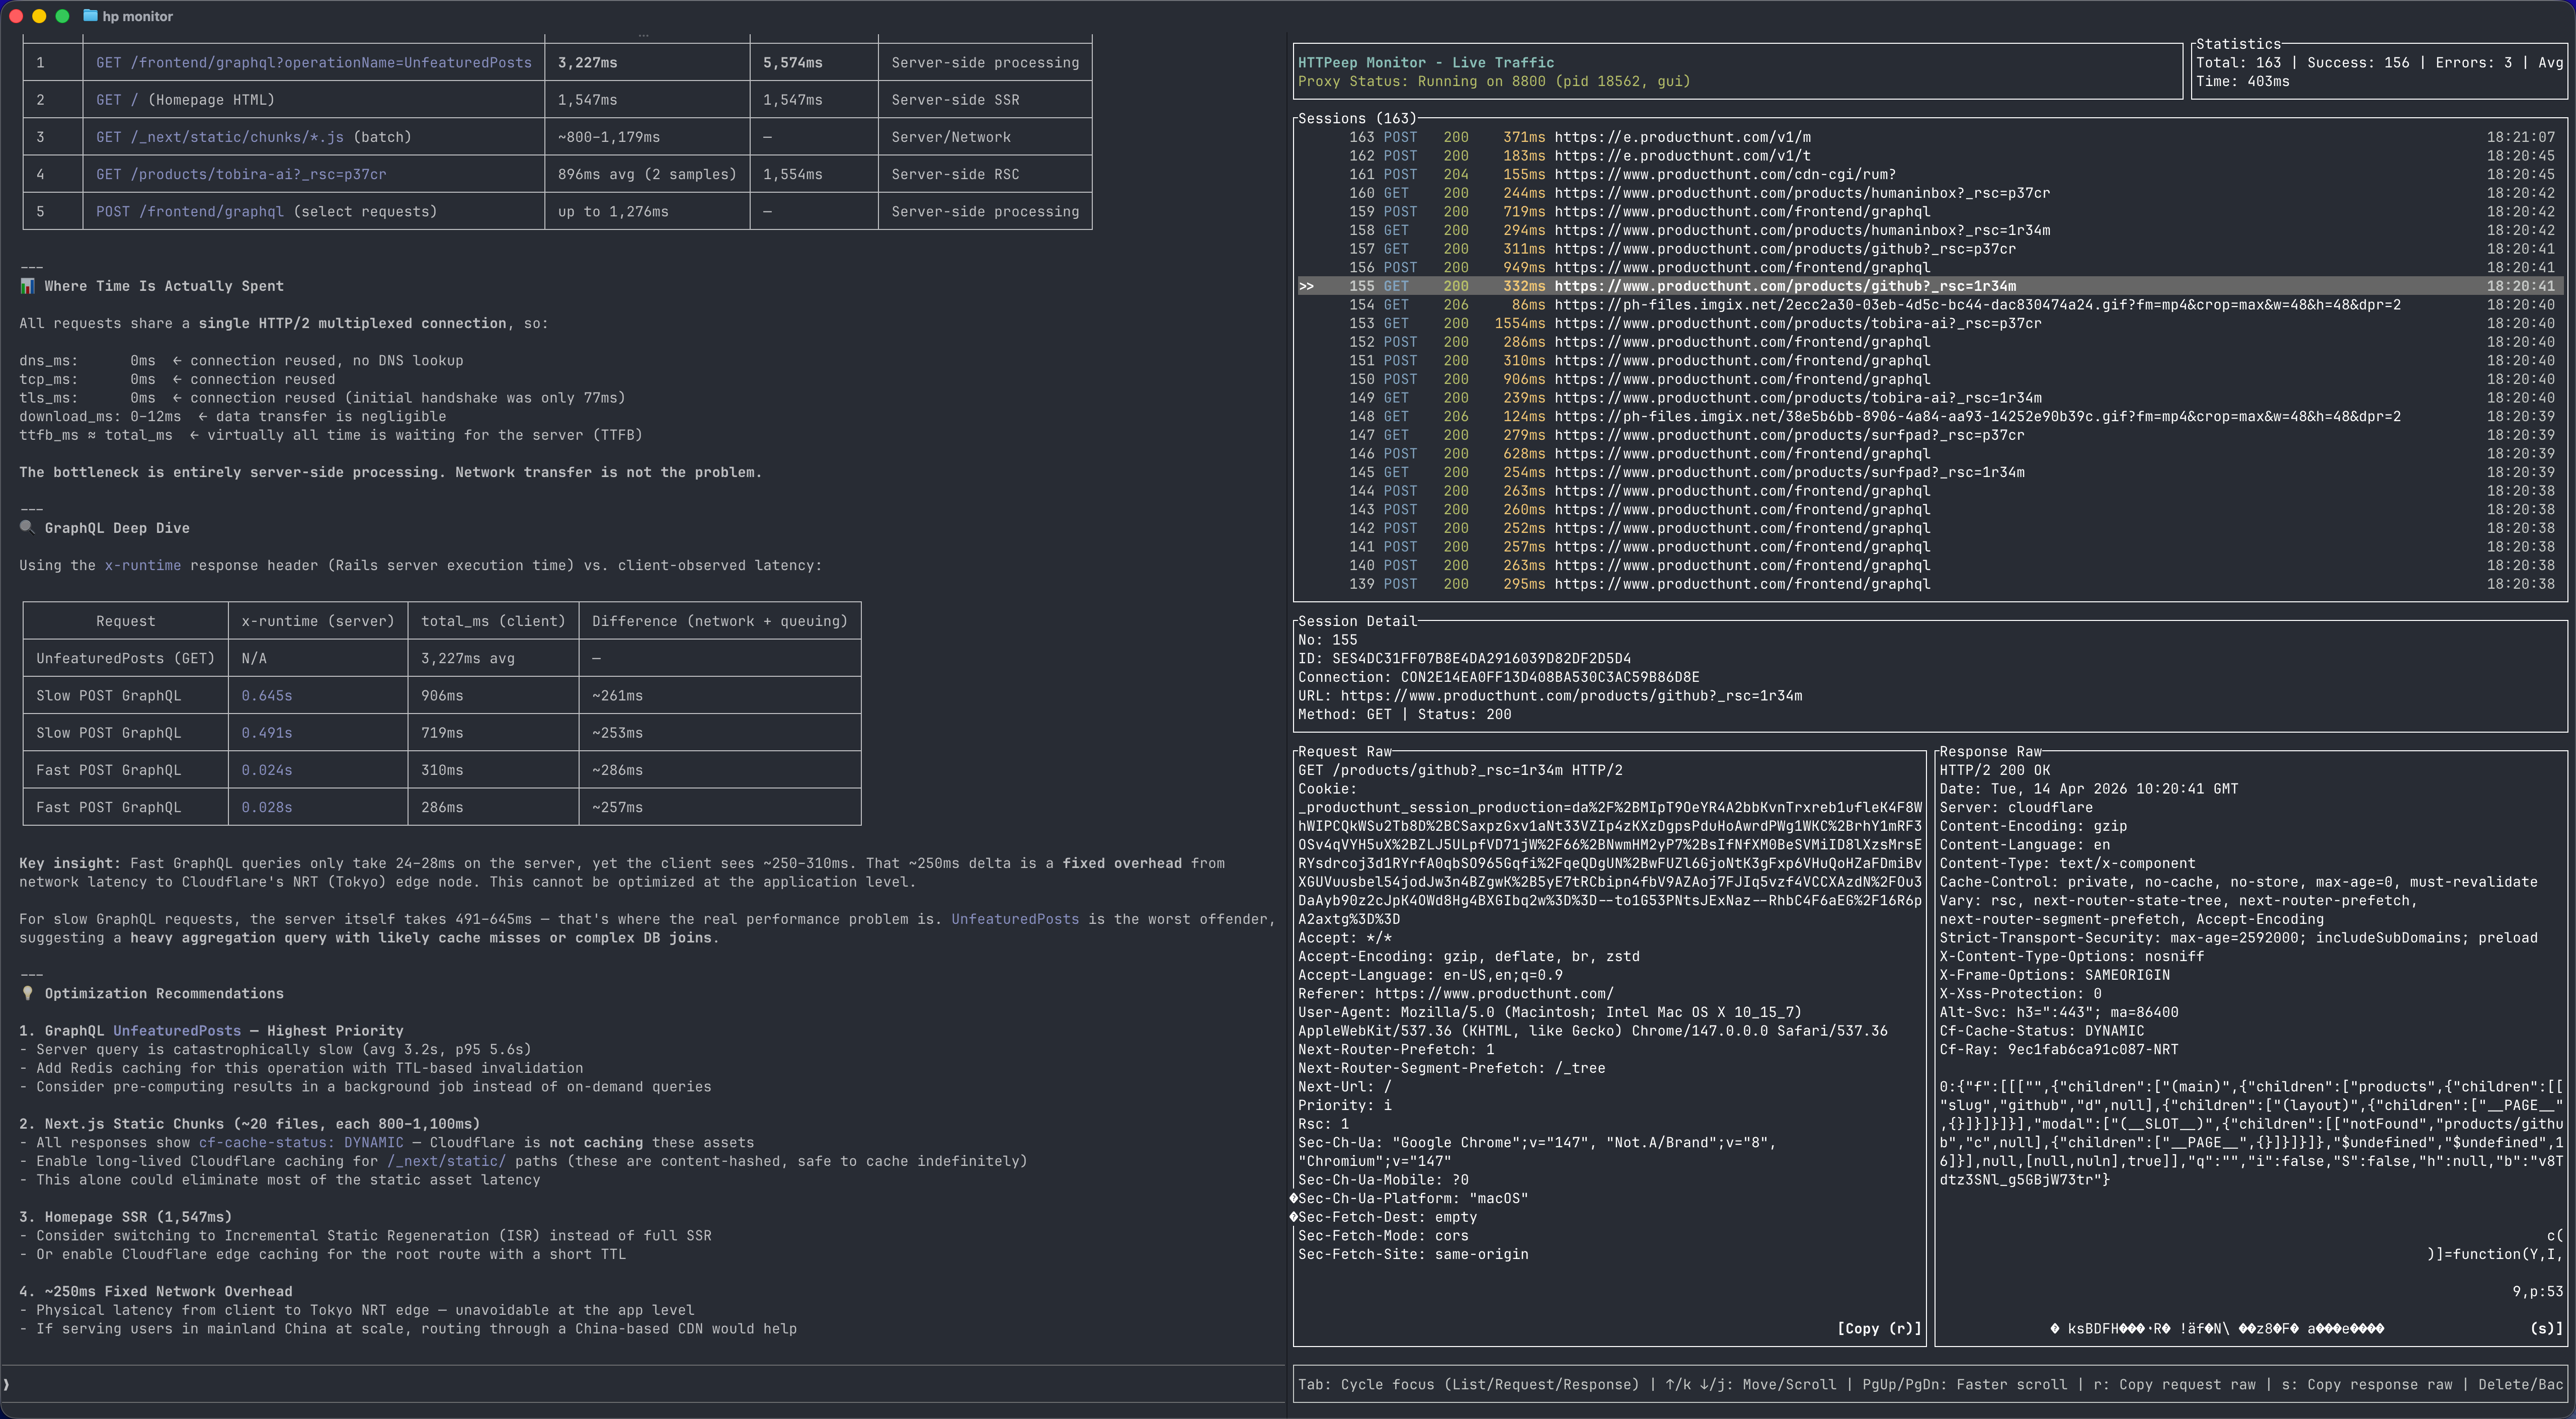Viewport: 2576px width, 1419px height.
Task: Click the magnifying glass icon beside "GraphQL Deep Dive"
Action: tap(27, 527)
